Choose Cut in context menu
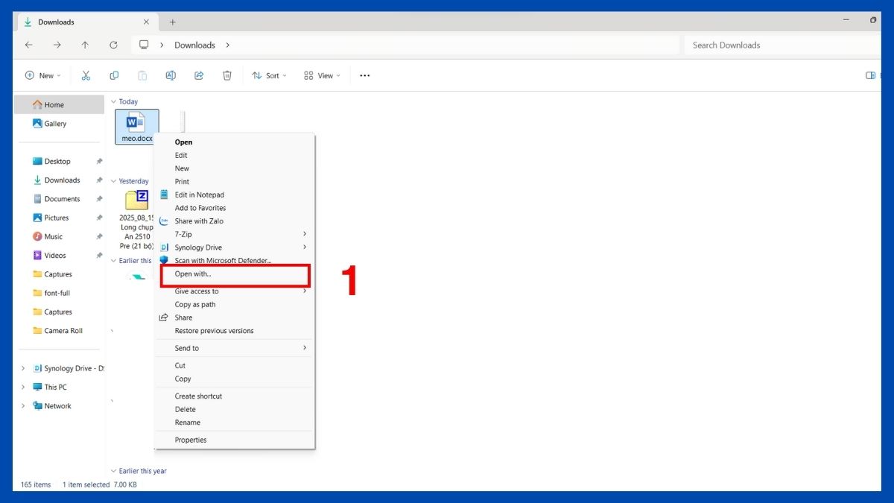The image size is (894, 503). pyautogui.click(x=235, y=366)
